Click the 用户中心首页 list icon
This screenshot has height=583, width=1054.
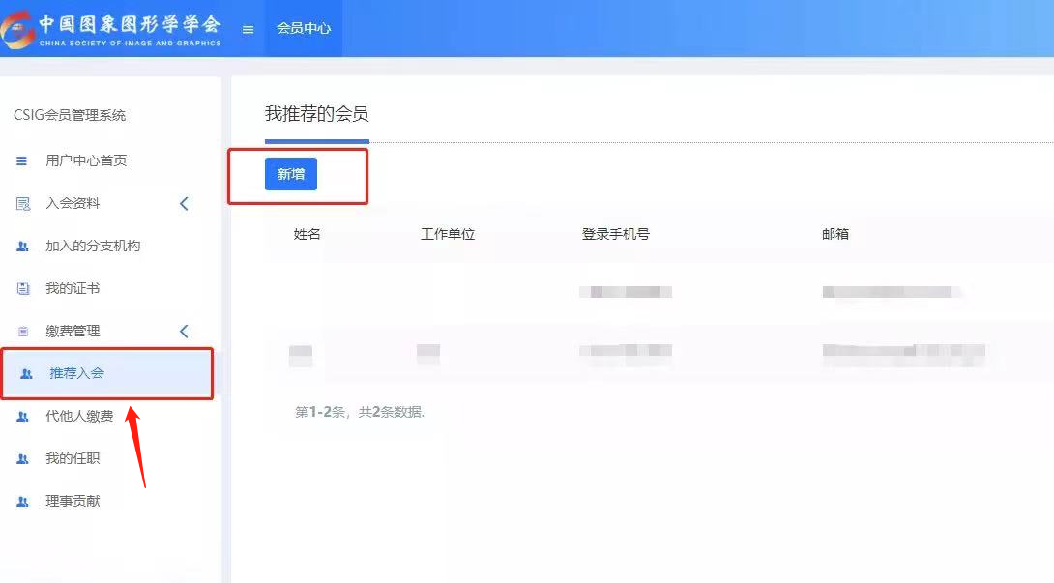[x=21, y=161]
